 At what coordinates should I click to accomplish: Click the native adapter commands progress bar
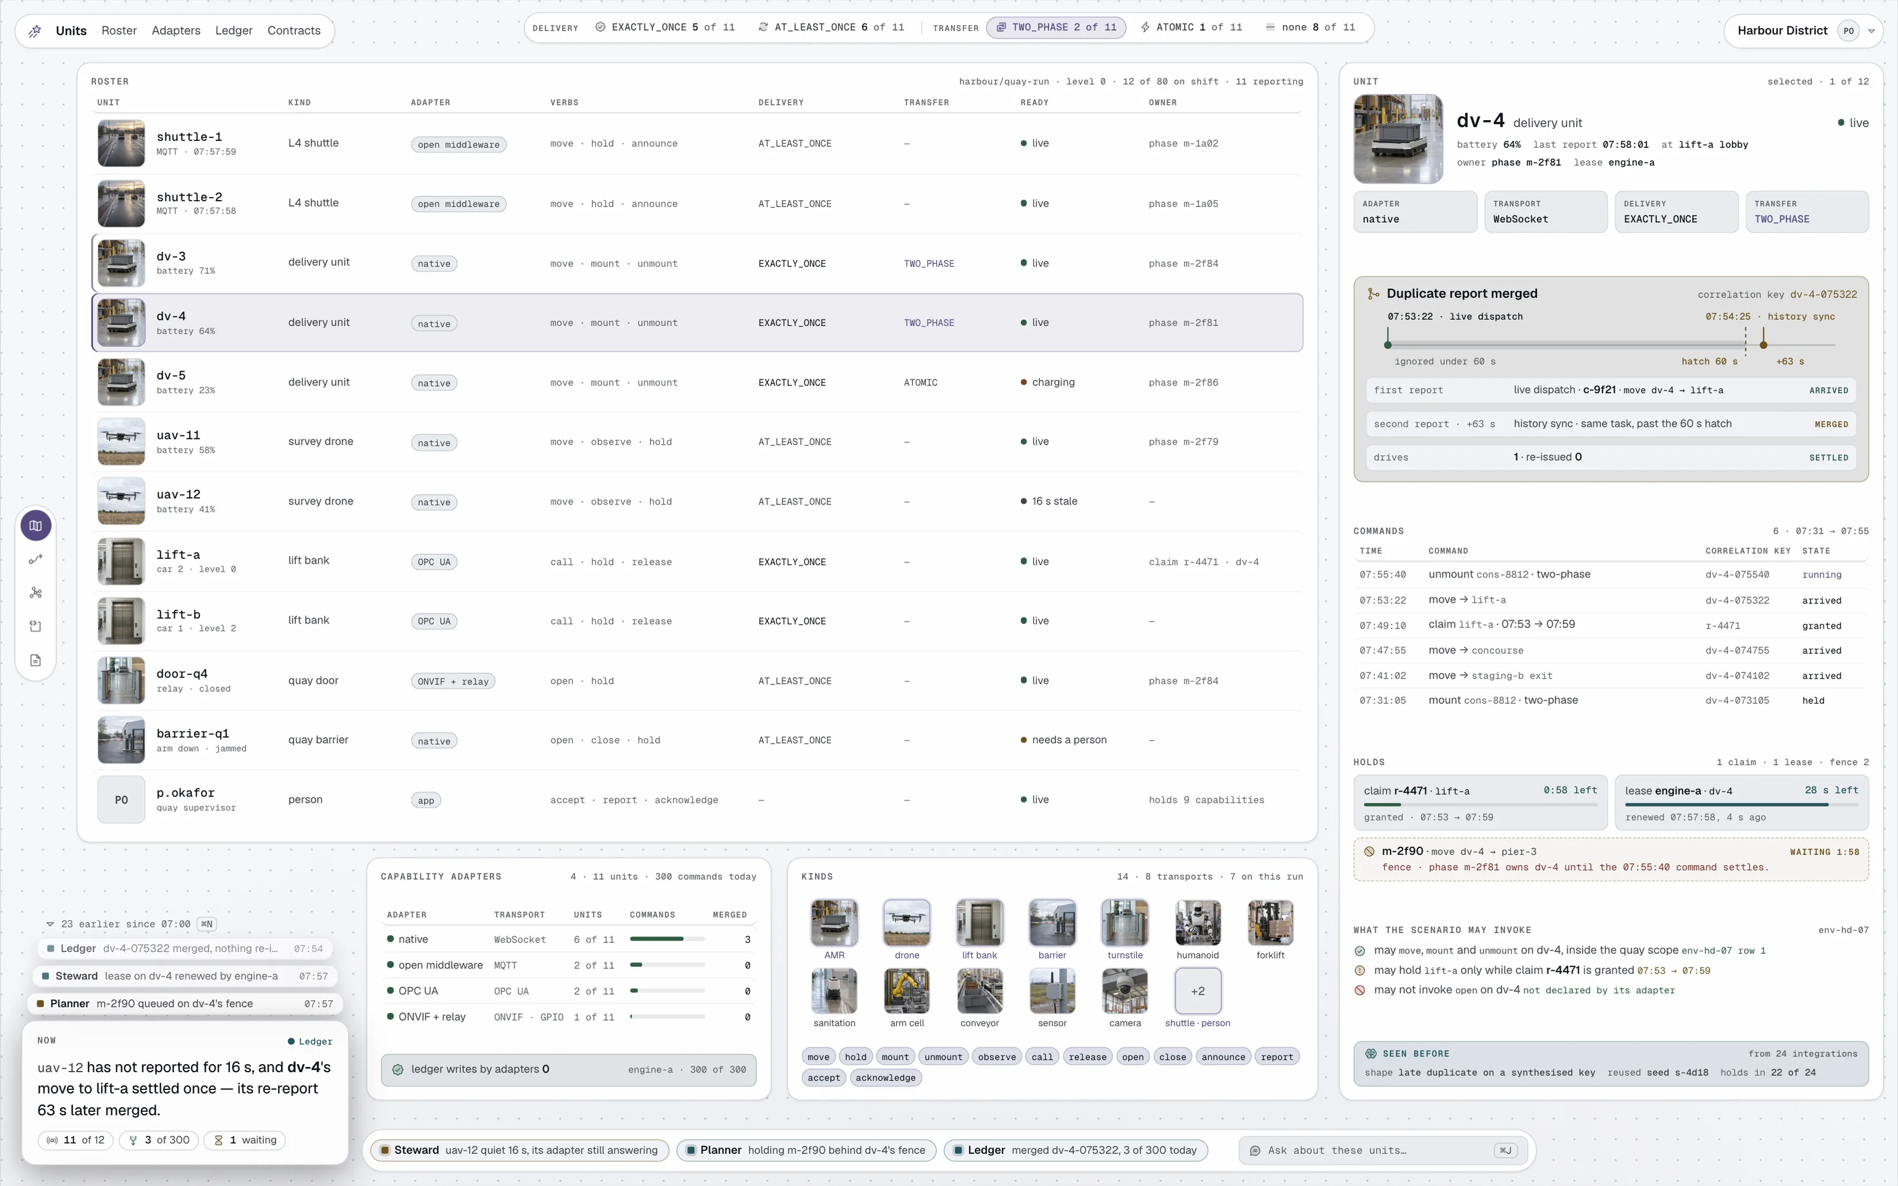[x=667, y=939]
